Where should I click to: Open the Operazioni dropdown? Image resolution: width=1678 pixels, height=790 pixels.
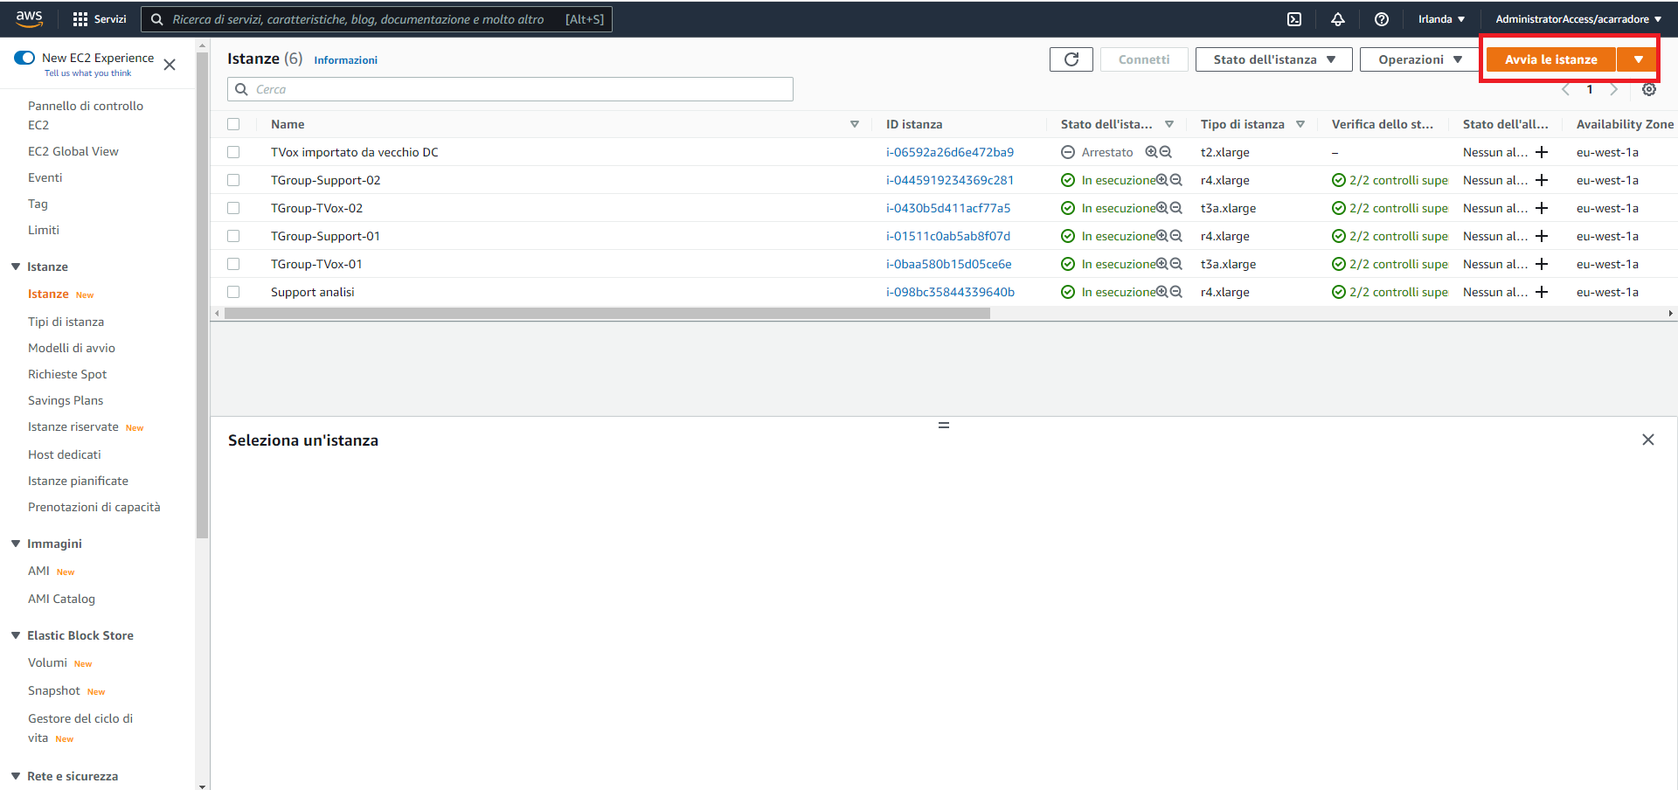coord(1420,59)
